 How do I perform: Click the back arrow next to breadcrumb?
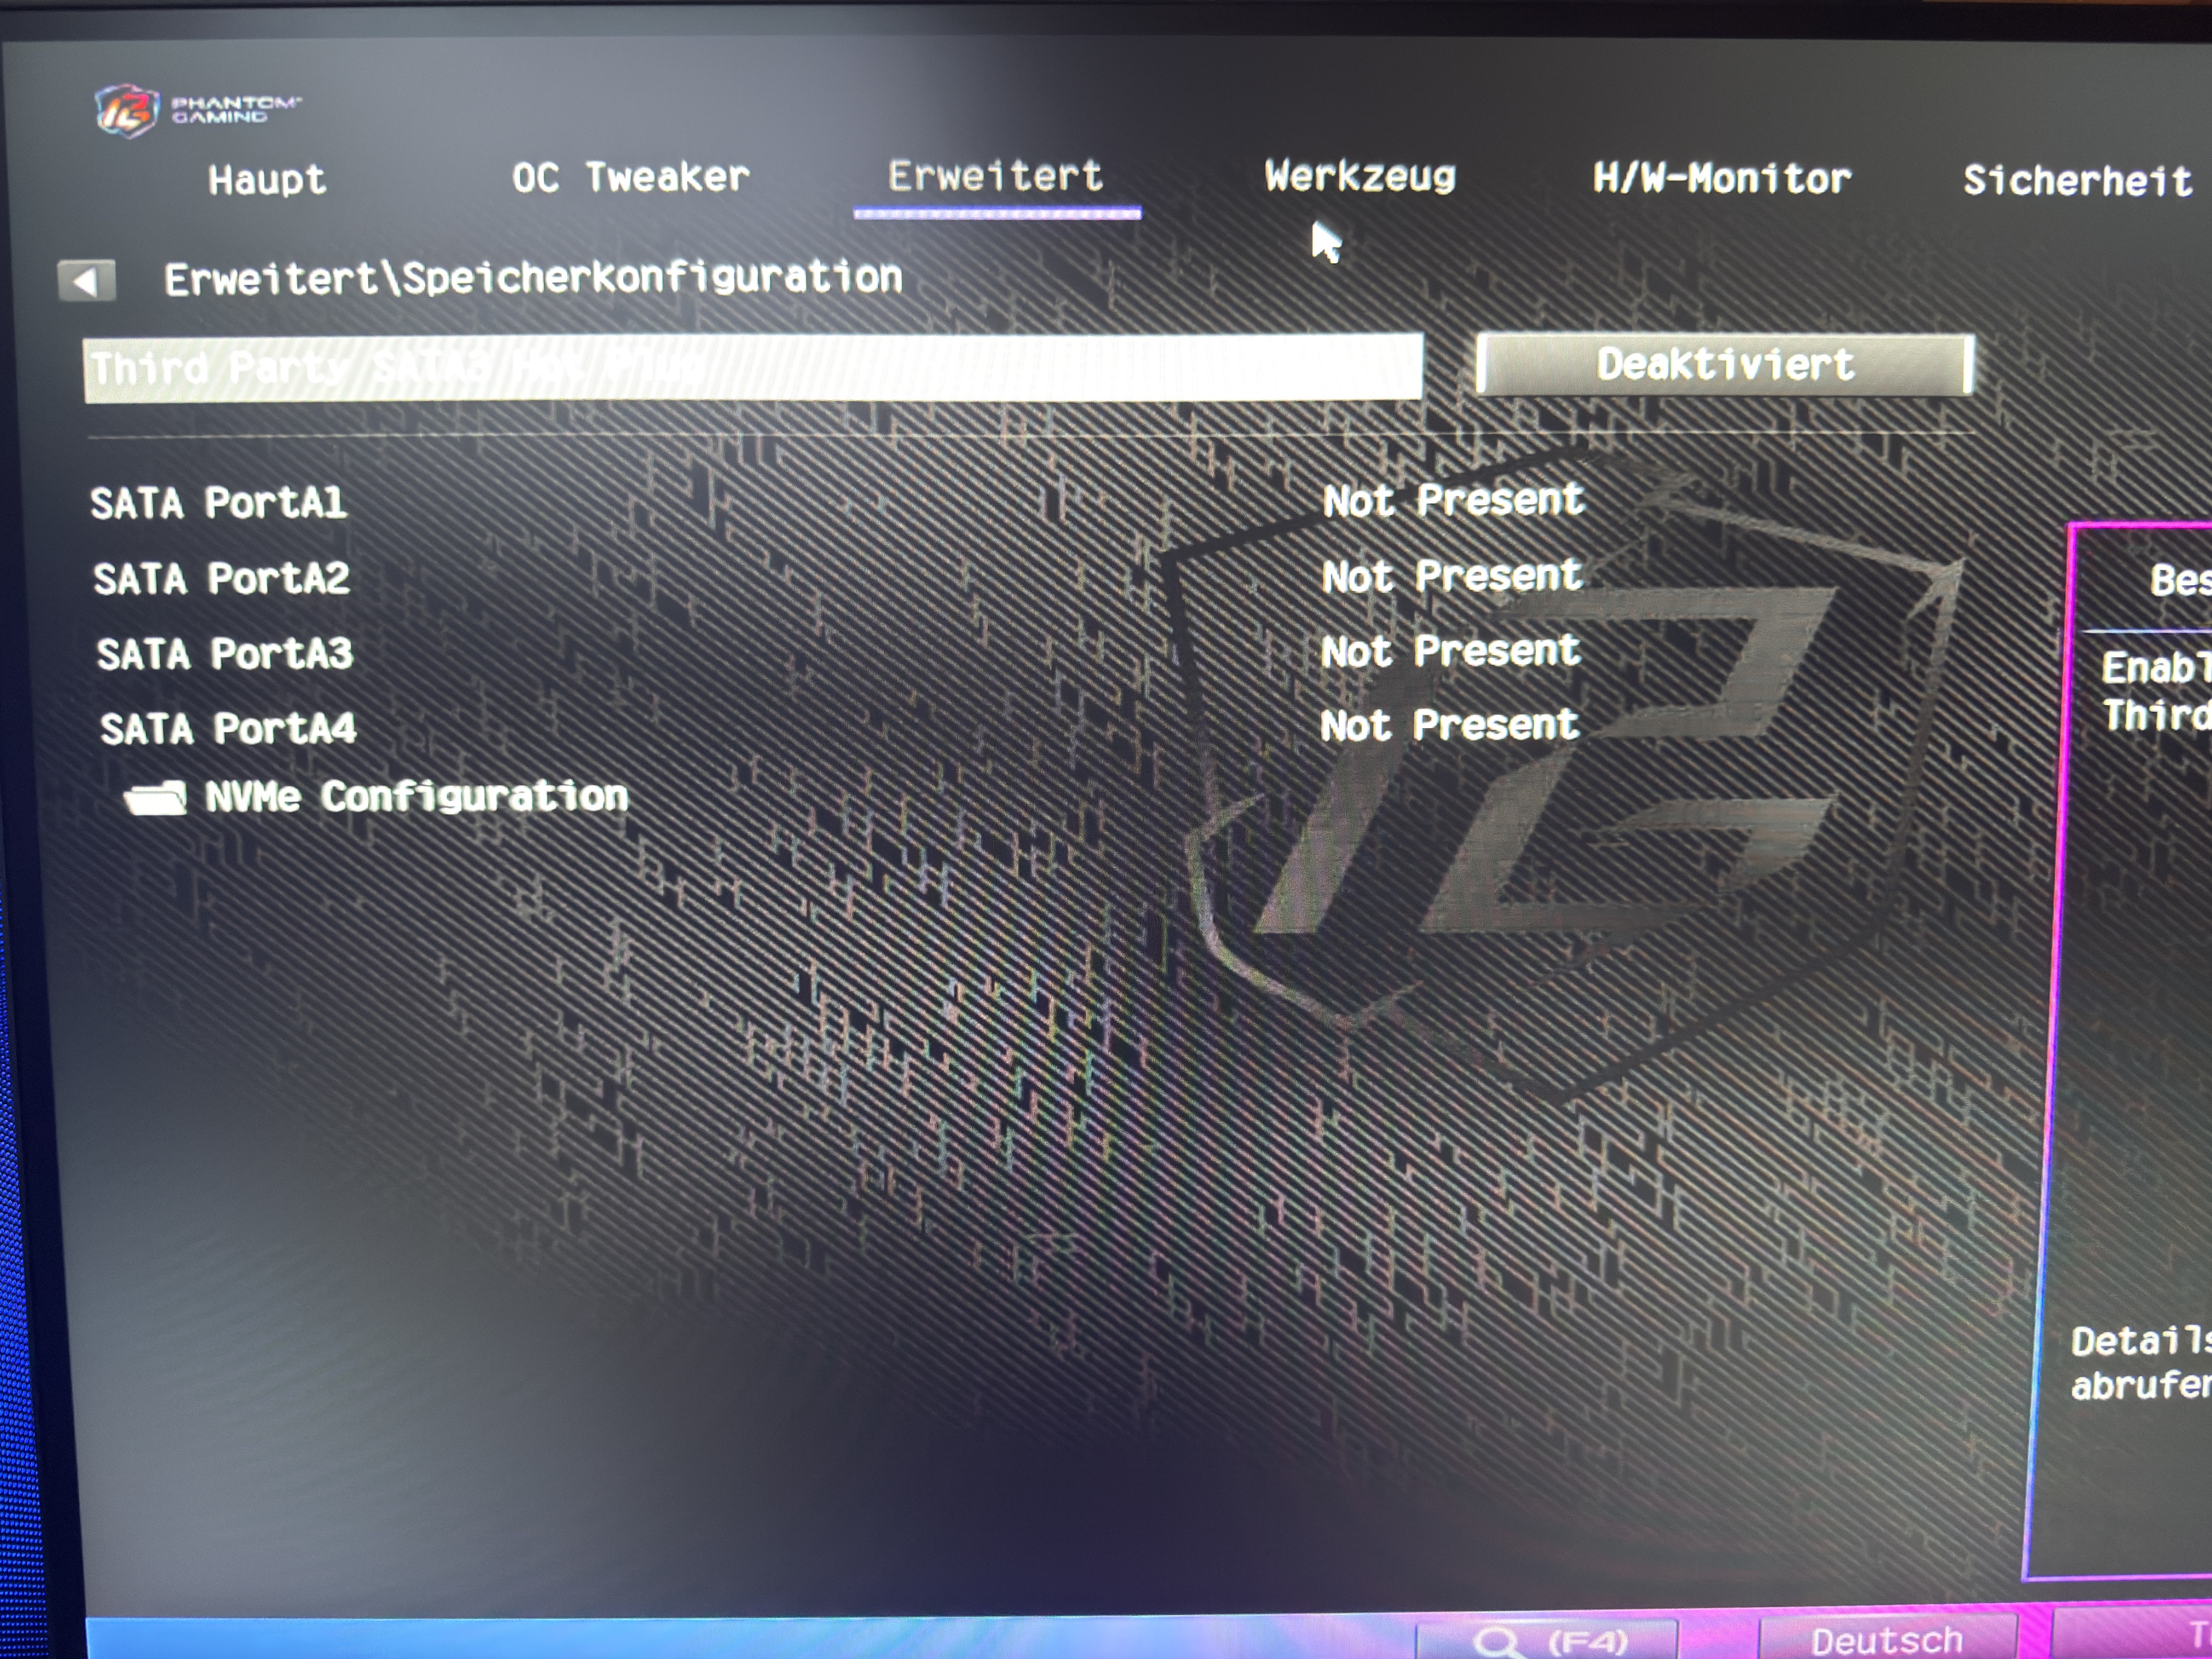[86, 281]
